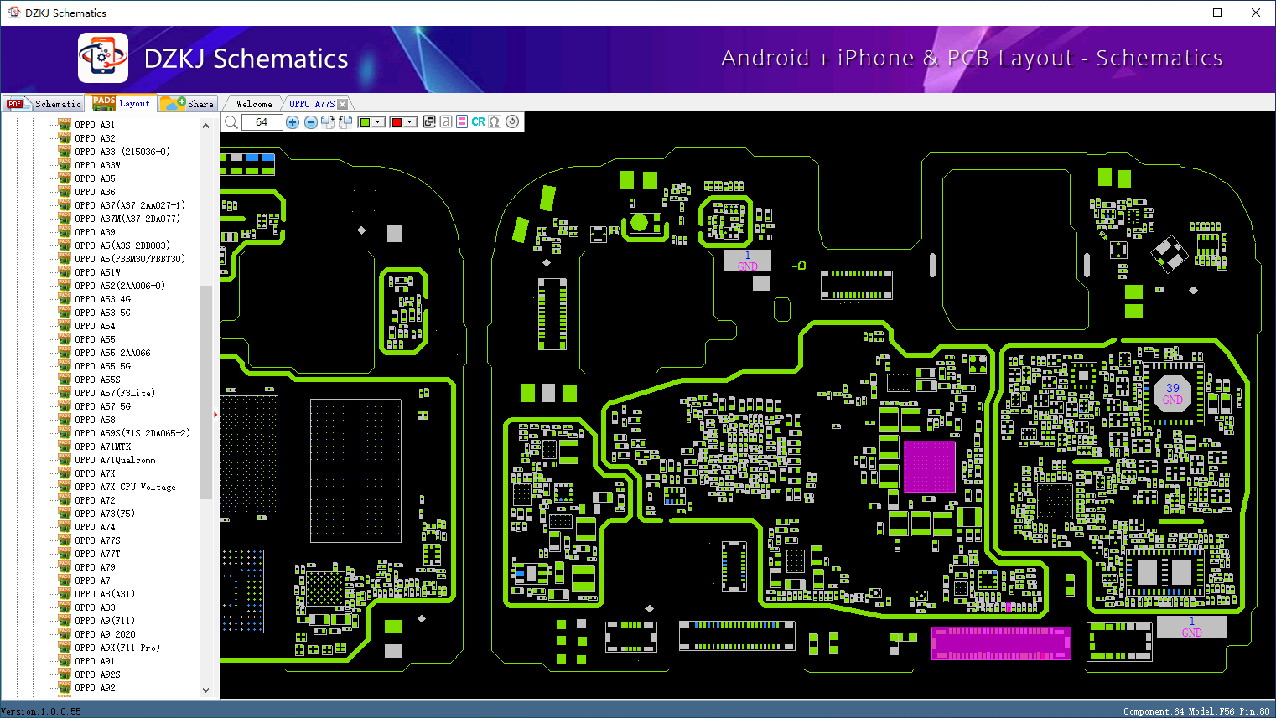Open the green color dropdown arrow
Screen dimensions: 1276x718
pyautogui.click(x=377, y=122)
